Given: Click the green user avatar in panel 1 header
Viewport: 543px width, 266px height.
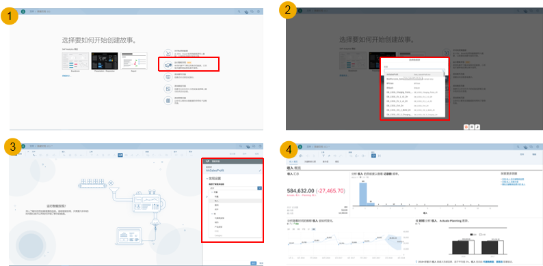Looking at the screenshot, I should (x=23, y=12).
